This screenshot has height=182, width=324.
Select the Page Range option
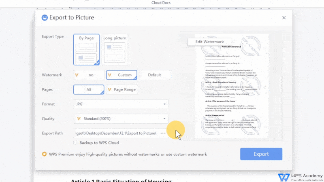click(122, 89)
